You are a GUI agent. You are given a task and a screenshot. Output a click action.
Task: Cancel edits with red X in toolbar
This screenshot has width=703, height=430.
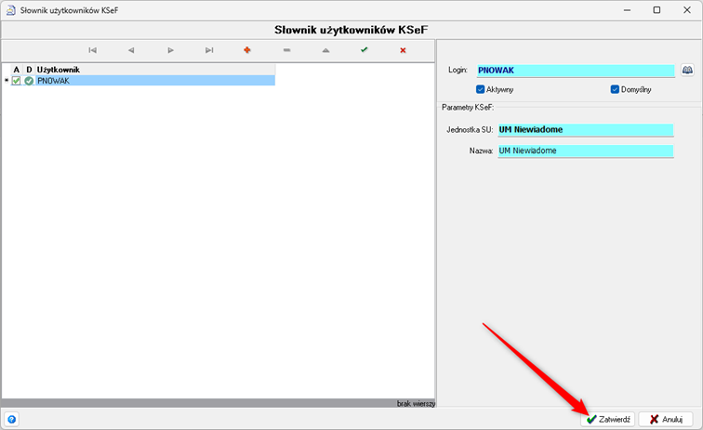403,50
